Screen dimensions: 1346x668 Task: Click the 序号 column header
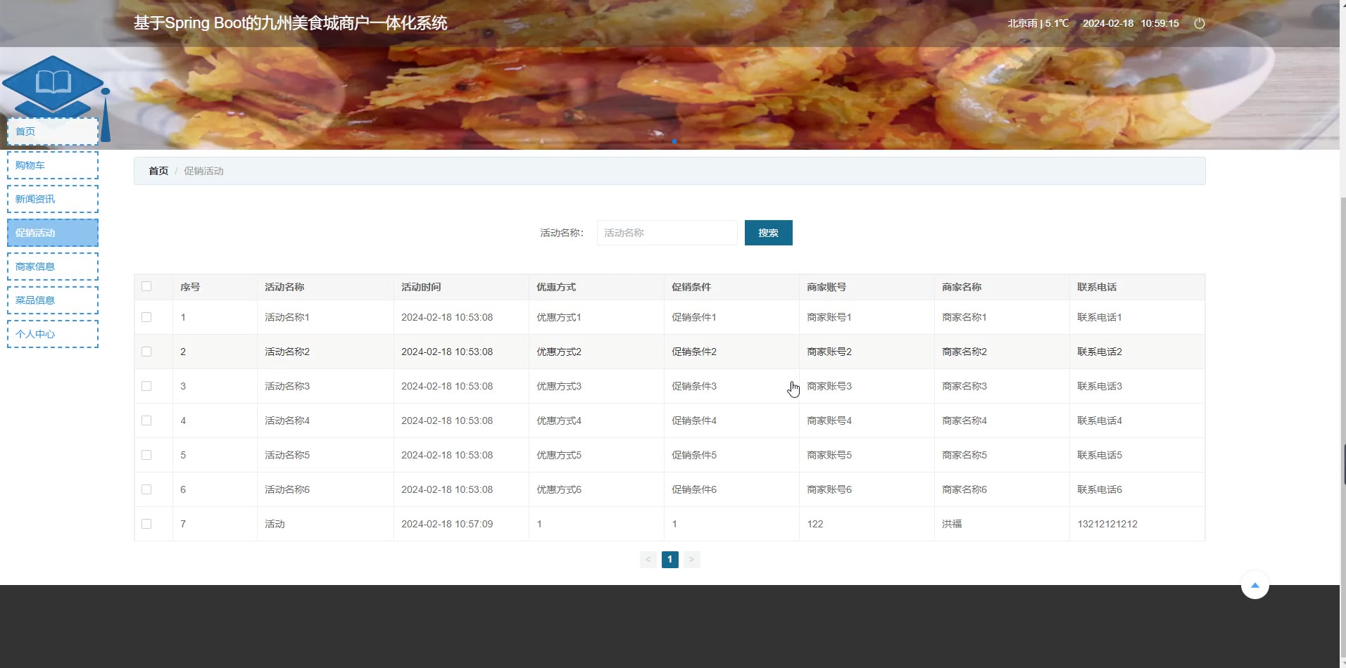coord(190,287)
